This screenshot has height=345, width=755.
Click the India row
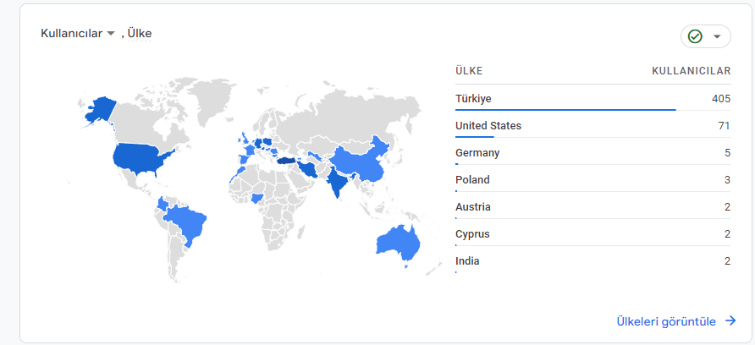click(x=592, y=261)
